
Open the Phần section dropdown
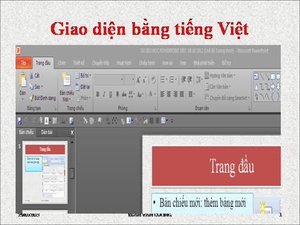pos(83,98)
